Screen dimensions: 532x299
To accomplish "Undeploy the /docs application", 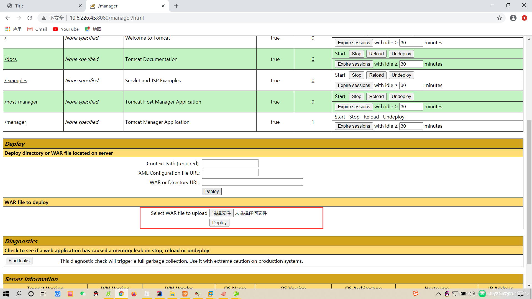I will coord(401,54).
